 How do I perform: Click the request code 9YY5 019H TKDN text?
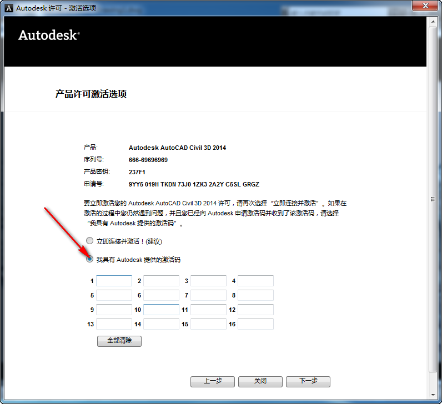(x=194, y=184)
